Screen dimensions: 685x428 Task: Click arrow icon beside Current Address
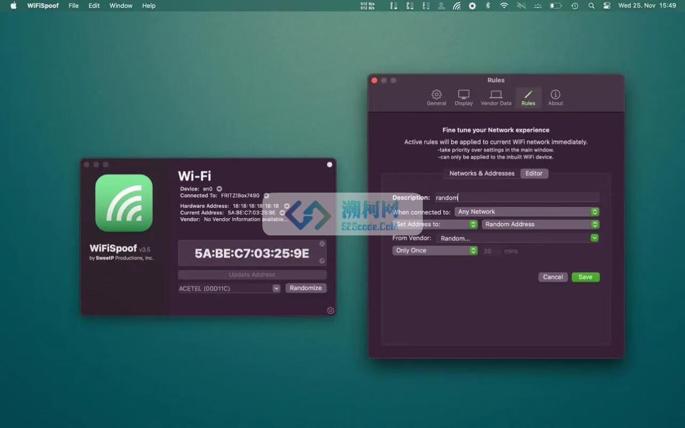(282, 212)
